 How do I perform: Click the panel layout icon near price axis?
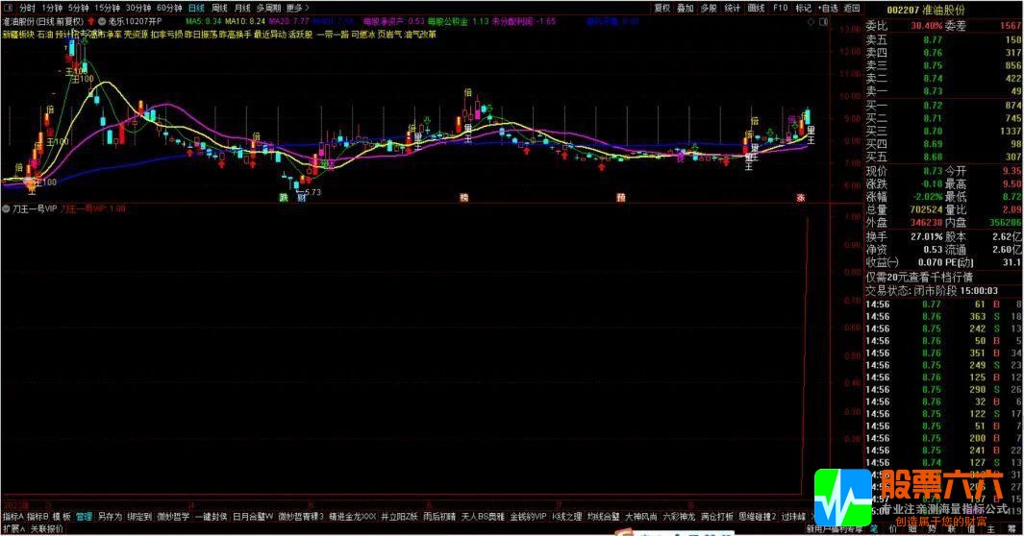coord(823,21)
